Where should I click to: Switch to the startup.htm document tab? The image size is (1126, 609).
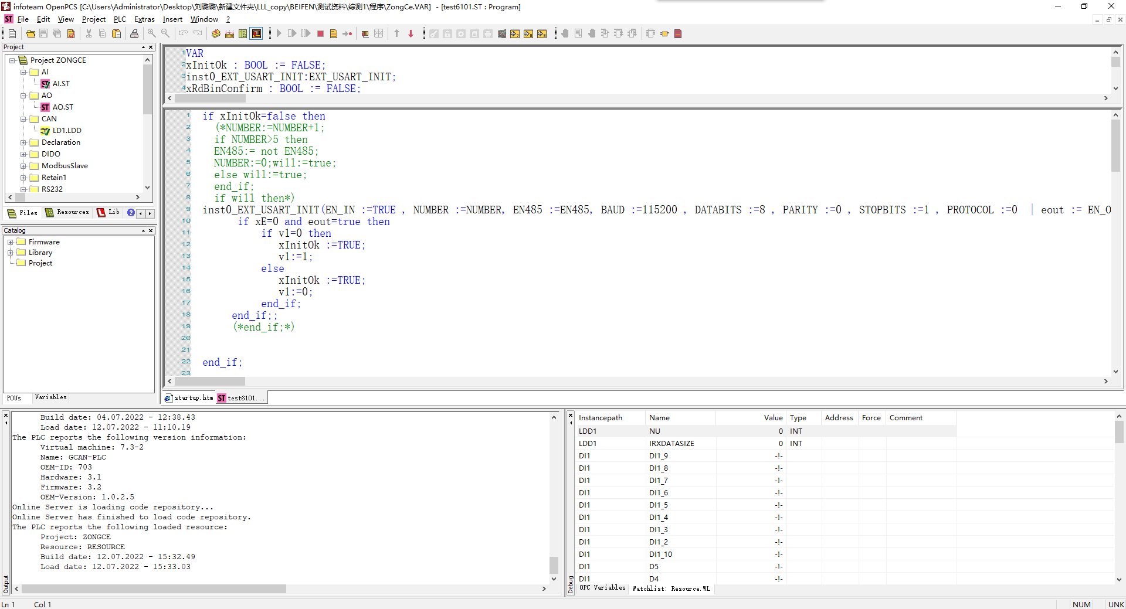pyautogui.click(x=189, y=398)
